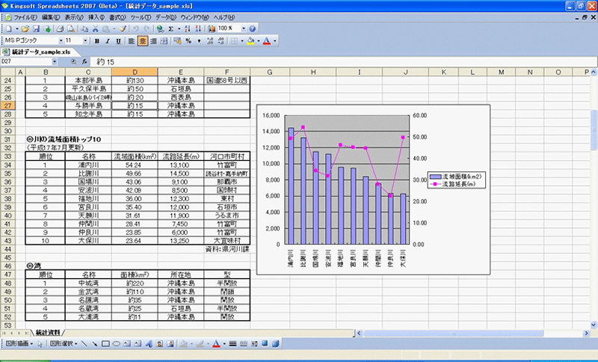Use the format painter brush
Image resolution: width=598 pixels, height=362 pixels.
click(123, 29)
